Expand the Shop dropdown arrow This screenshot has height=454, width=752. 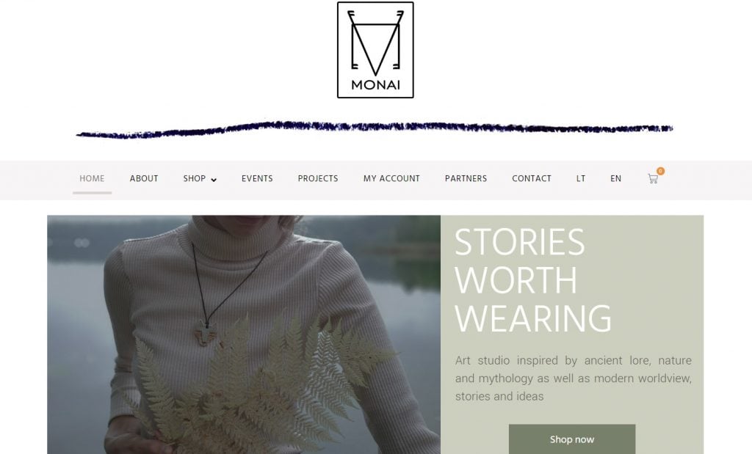[214, 180]
